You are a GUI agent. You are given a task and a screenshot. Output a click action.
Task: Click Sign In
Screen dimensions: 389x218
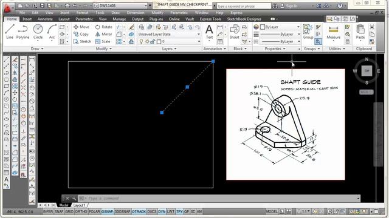coord(289,5)
